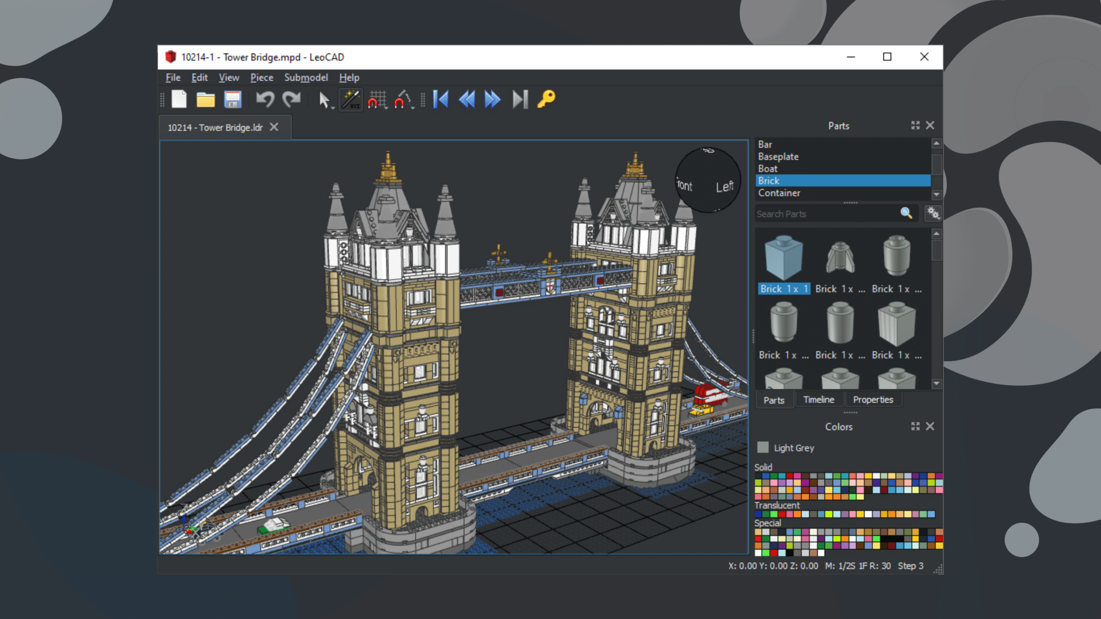Click the Light Grey current color swatch
The height and width of the screenshot is (619, 1101).
763,447
